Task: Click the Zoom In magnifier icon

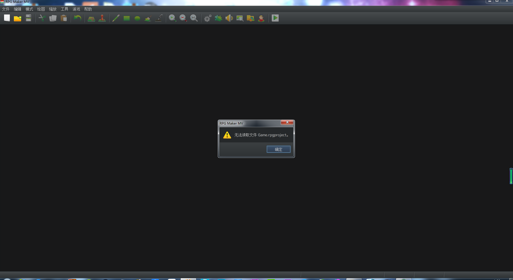Action: 173,18
